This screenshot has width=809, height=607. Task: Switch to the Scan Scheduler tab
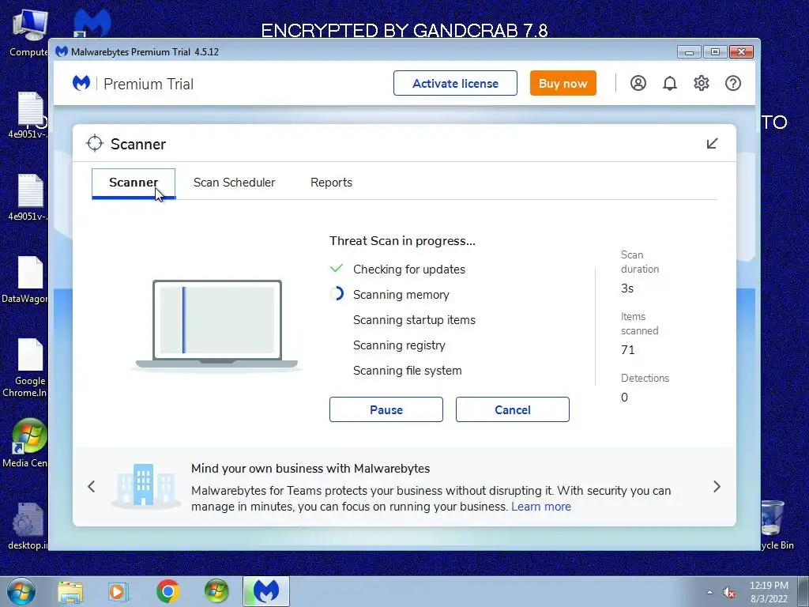(x=234, y=183)
